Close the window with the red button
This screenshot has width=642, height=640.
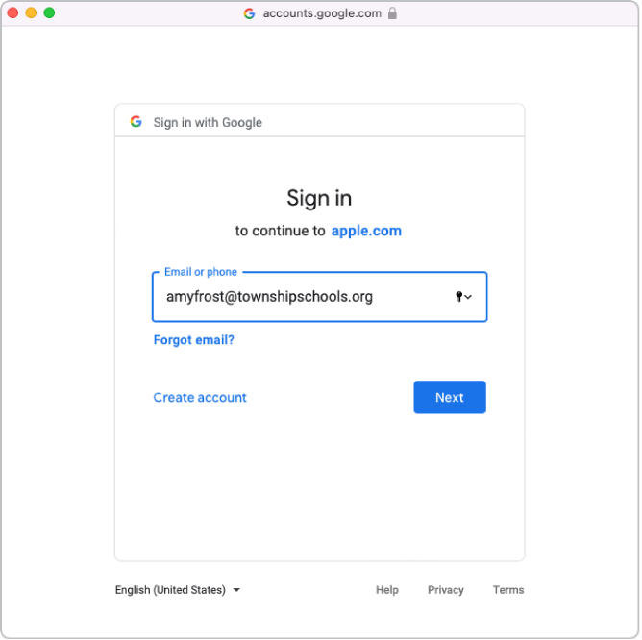[13, 13]
